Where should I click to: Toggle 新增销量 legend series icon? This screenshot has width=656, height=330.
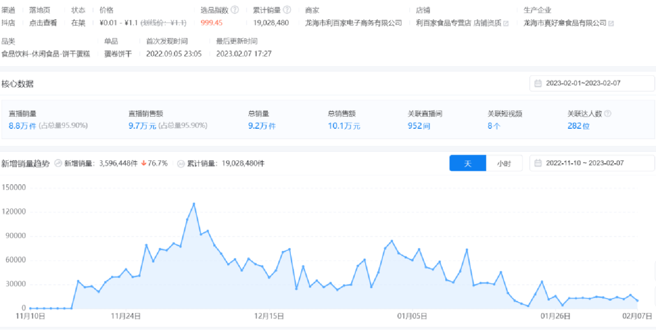click(x=58, y=163)
